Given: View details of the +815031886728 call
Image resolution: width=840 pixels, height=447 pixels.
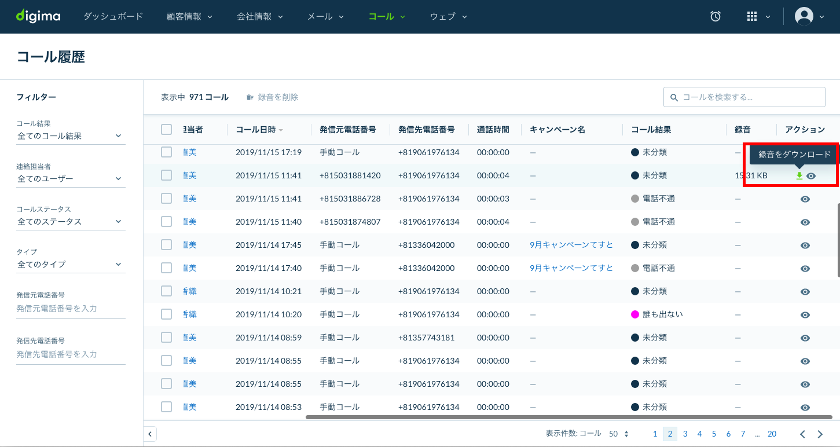Looking at the screenshot, I should pos(805,199).
